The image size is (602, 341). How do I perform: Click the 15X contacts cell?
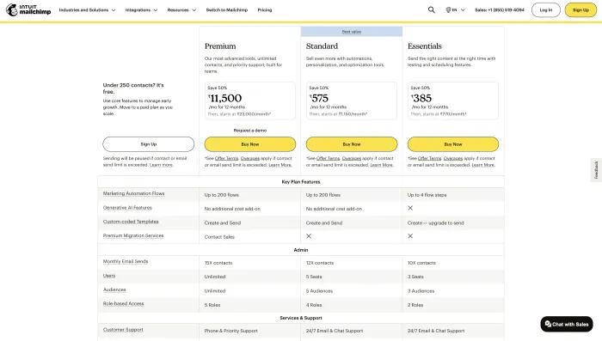click(x=218, y=263)
